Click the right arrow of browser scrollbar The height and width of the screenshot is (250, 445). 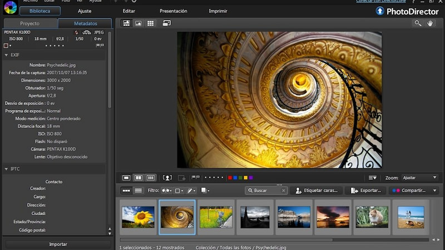[438, 240]
